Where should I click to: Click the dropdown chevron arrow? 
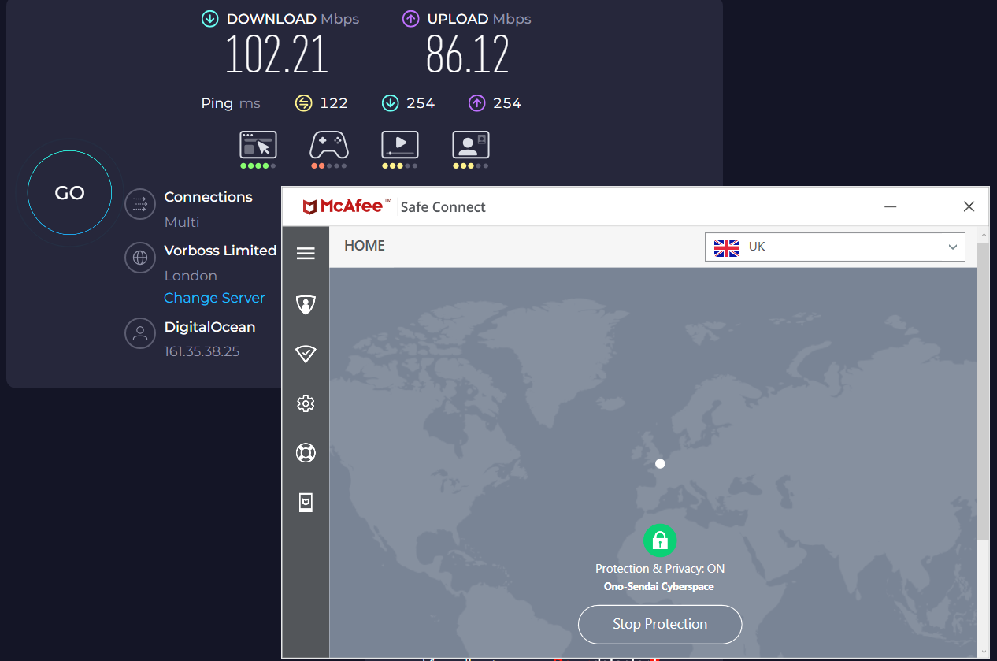[951, 247]
